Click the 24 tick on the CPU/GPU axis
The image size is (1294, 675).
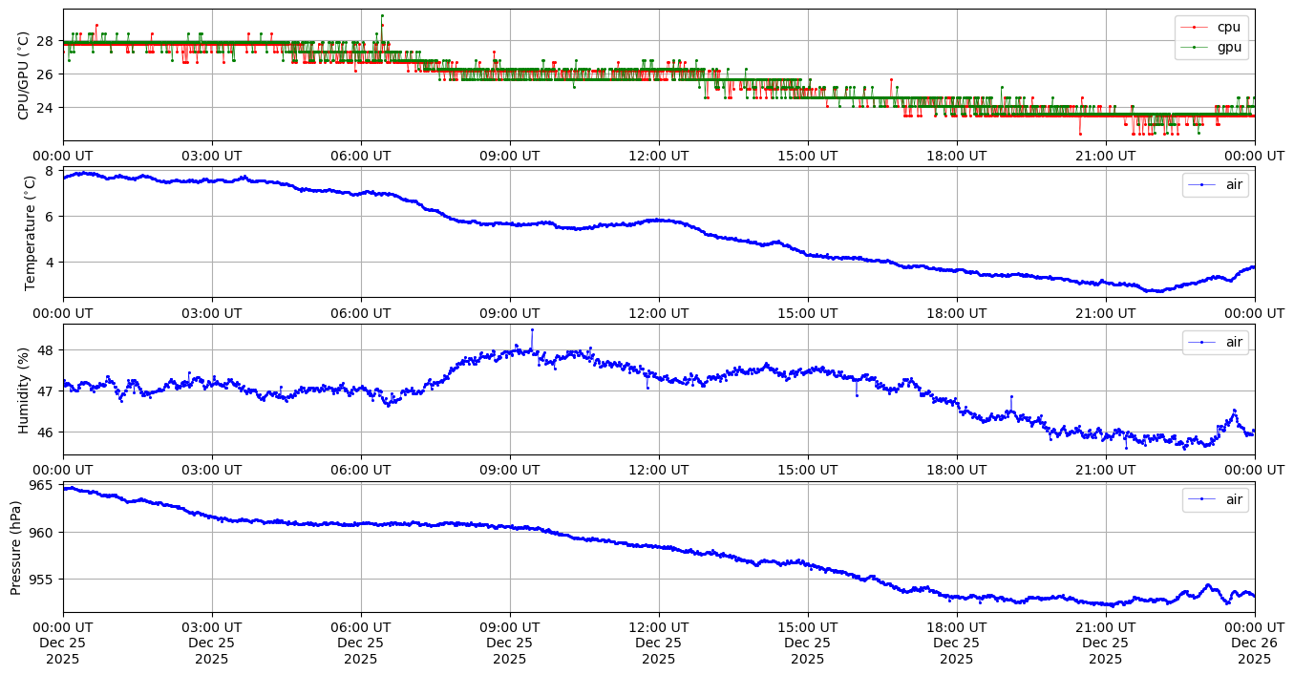point(47,107)
